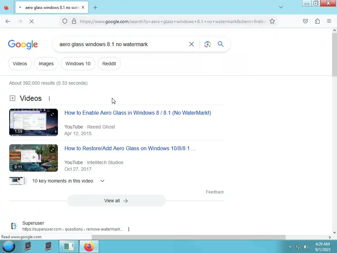This screenshot has height=253, width=337.
Task: Save page to Pocket
Action: tap(305, 21)
